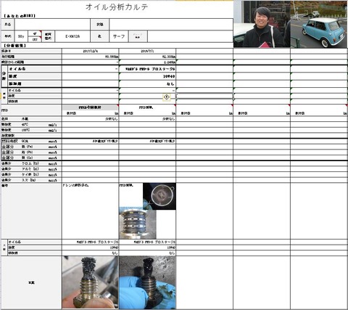The image size is (348, 310).
Task: Click the outlined active cell right of warning icon
Action: (204, 96)
